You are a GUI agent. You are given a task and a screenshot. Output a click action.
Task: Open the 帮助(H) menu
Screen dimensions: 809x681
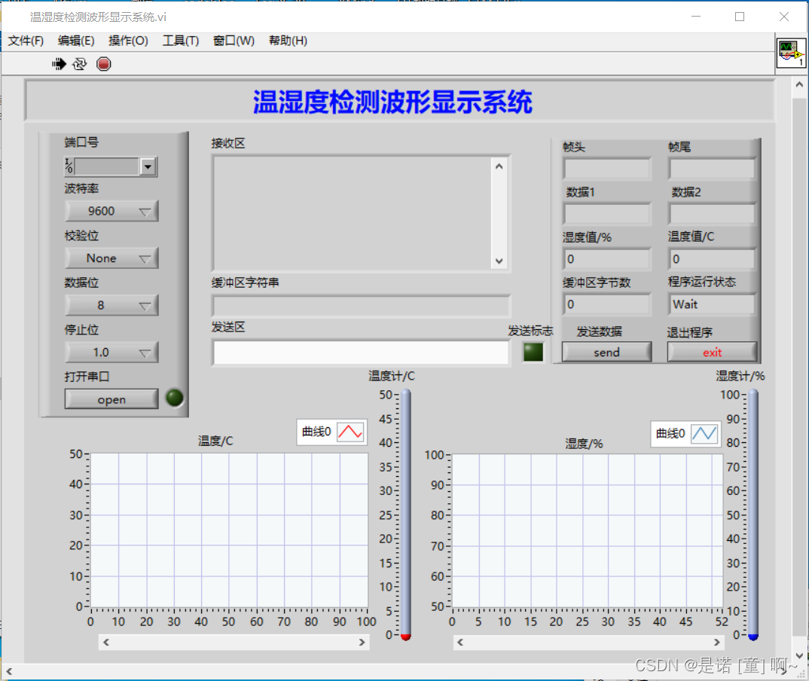(x=287, y=41)
